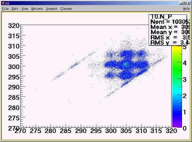
Task: Open the View menu
Action: click(25, 9)
